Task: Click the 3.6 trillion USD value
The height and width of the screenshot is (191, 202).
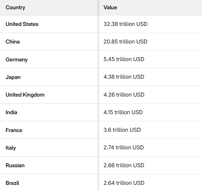Action: (x=122, y=130)
